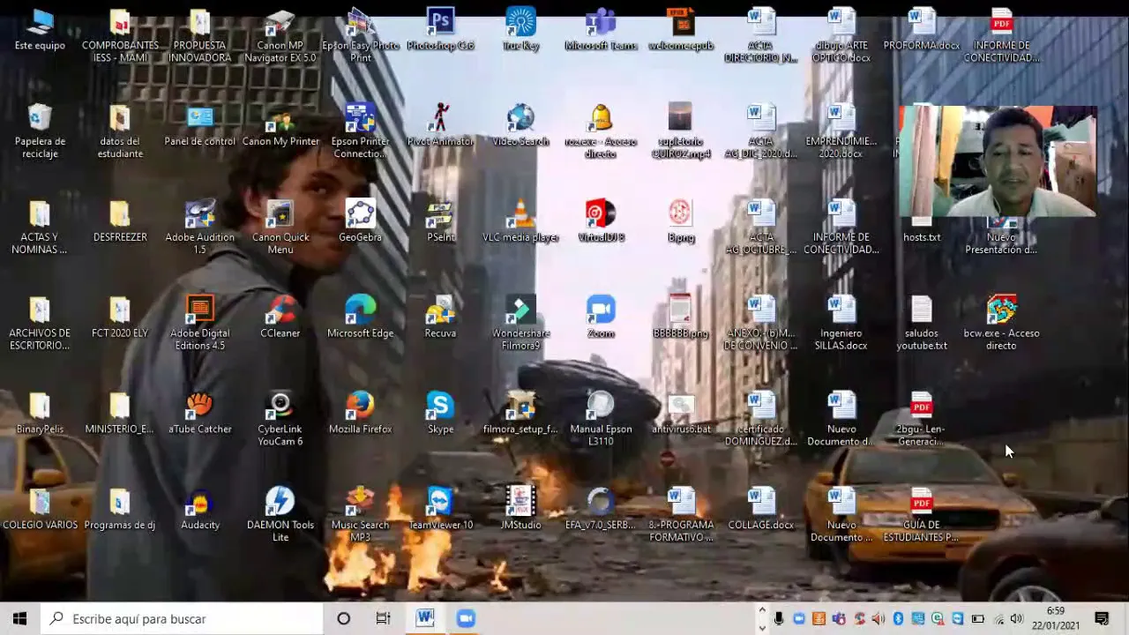This screenshot has height=635, width=1129.
Task: Open the Music Search MP3 shortcut
Action: pos(360,516)
